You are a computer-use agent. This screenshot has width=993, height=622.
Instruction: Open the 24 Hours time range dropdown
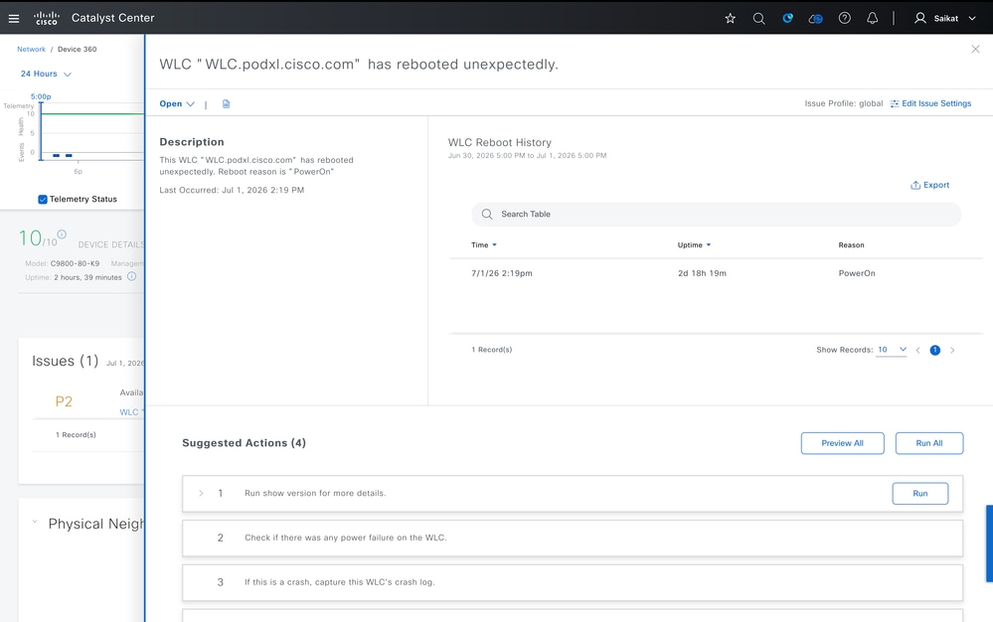tap(46, 75)
